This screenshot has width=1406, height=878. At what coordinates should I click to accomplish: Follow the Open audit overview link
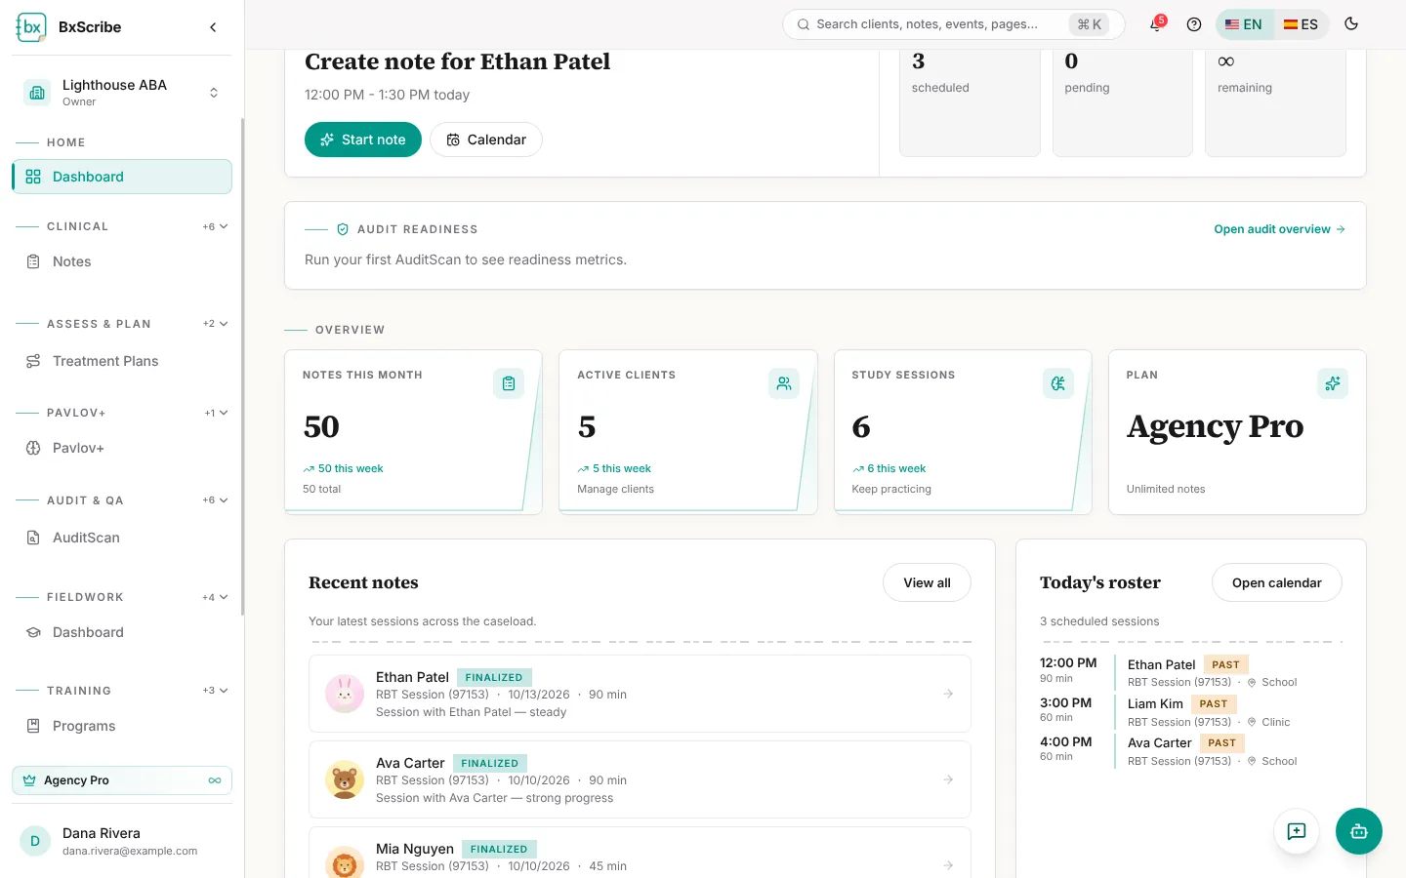pos(1279,229)
